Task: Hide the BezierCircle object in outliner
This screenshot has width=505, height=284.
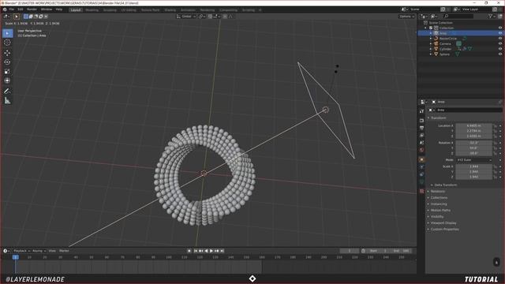Action: 500,39
